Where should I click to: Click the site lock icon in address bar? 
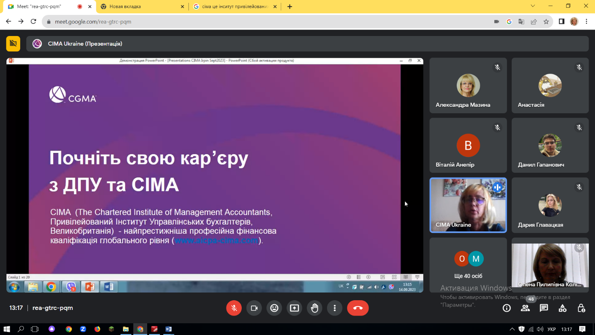49,22
